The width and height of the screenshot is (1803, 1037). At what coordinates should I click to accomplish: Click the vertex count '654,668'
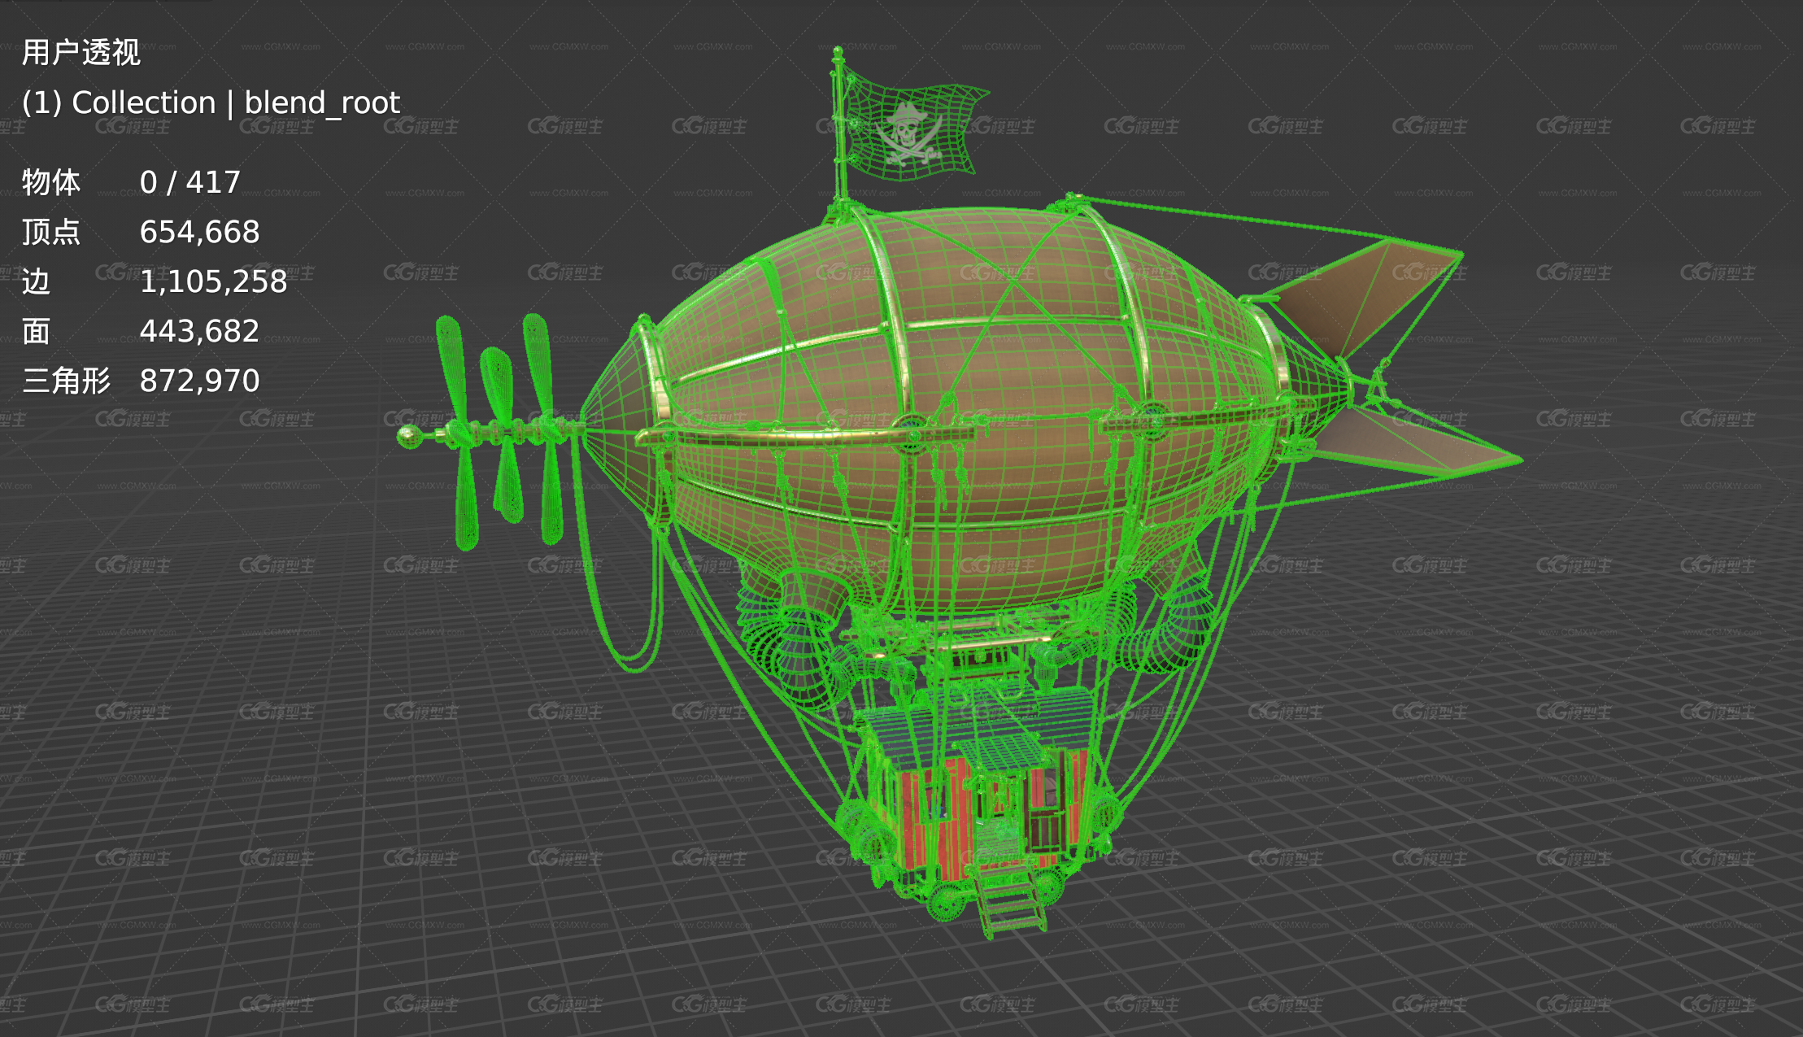(x=199, y=232)
